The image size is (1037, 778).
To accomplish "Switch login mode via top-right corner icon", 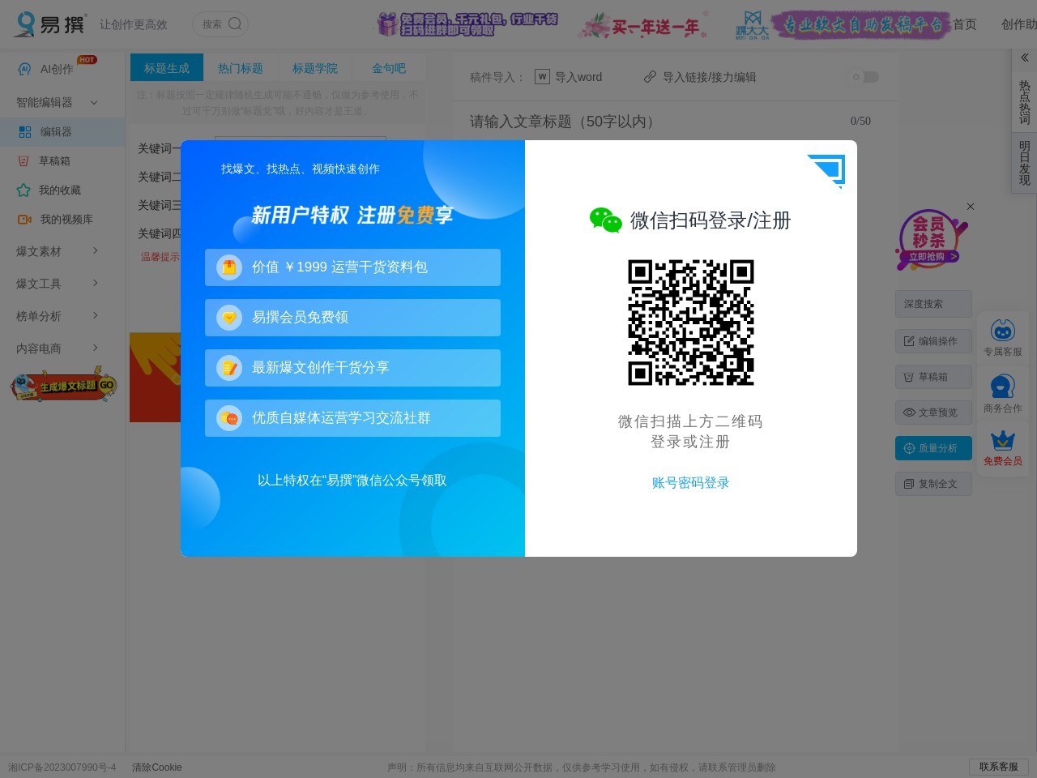I will 828,169.
